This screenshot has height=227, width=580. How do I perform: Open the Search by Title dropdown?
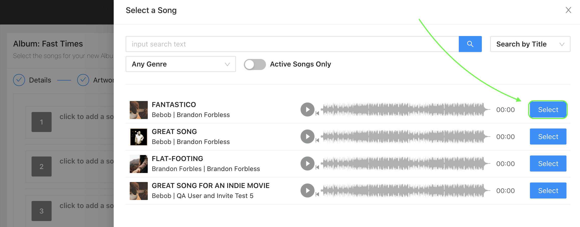click(x=530, y=44)
